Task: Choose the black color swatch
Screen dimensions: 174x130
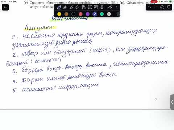Action: click(73, 14)
